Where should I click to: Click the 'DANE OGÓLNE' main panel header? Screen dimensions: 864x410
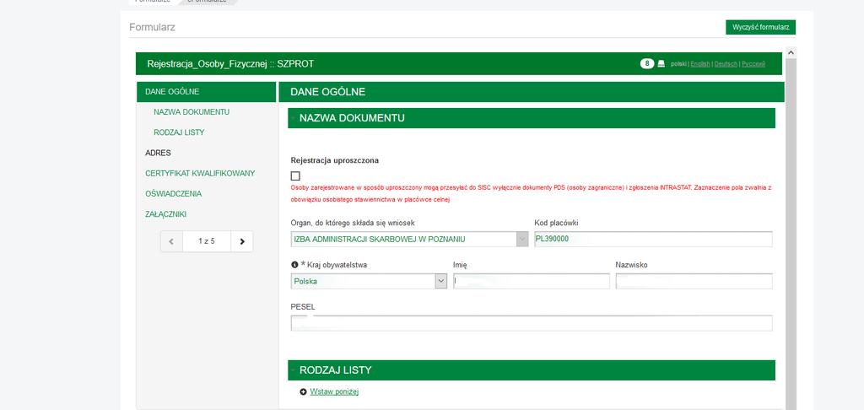point(532,92)
